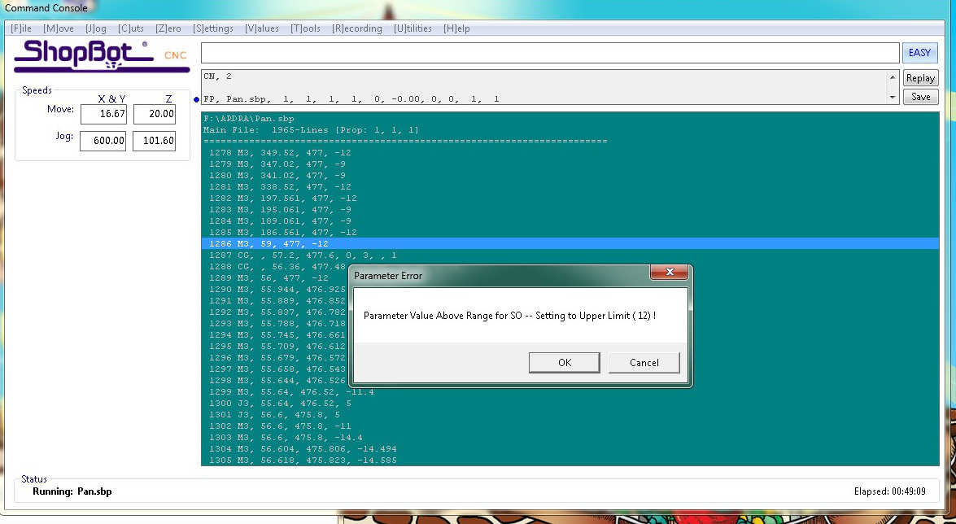956x524 pixels.
Task: Click the Main File 1965-Lines header
Action: (311, 130)
